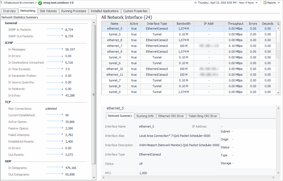Click the green status checkmark icon
The image size is (283, 181).
40,3
